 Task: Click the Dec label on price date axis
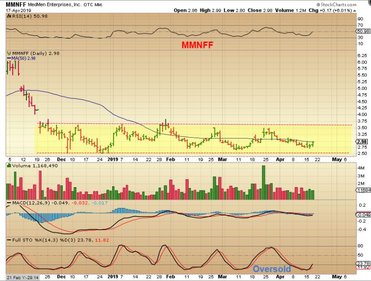[61, 159]
